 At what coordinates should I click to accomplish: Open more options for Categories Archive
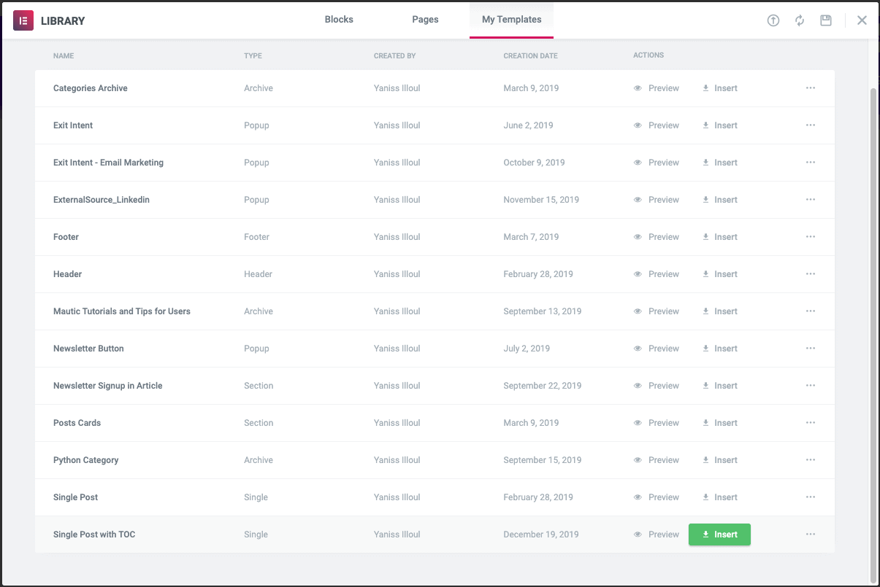[x=811, y=88]
